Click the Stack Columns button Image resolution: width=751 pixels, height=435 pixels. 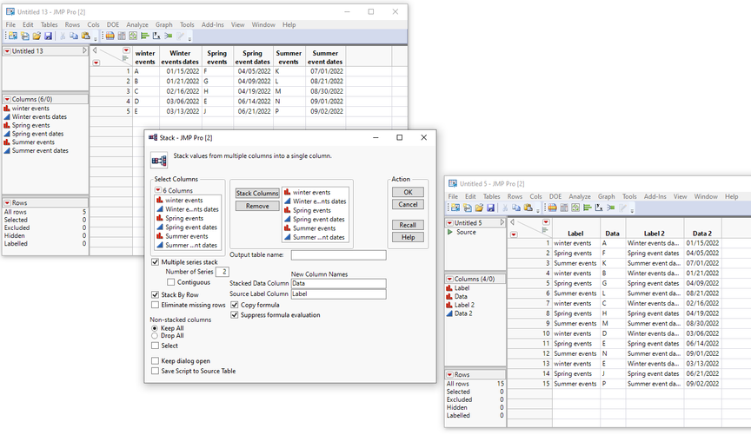[257, 194]
